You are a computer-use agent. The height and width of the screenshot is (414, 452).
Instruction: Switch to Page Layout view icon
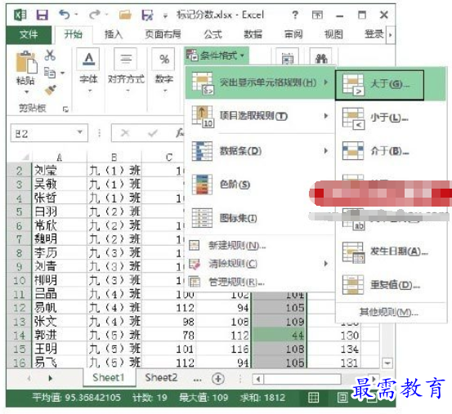342,398
